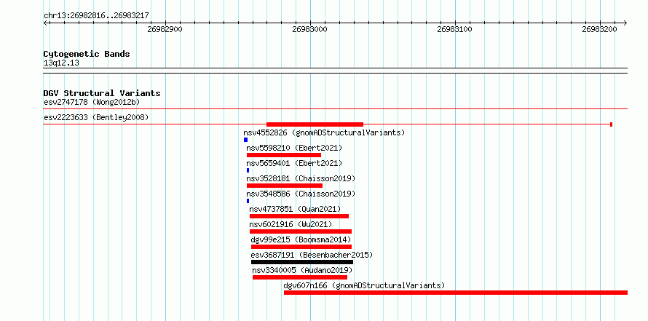Viewport: 648px width, 321px height.
Task: Open the DGV Structural Variants track title
Action: (x=102, y=93)
